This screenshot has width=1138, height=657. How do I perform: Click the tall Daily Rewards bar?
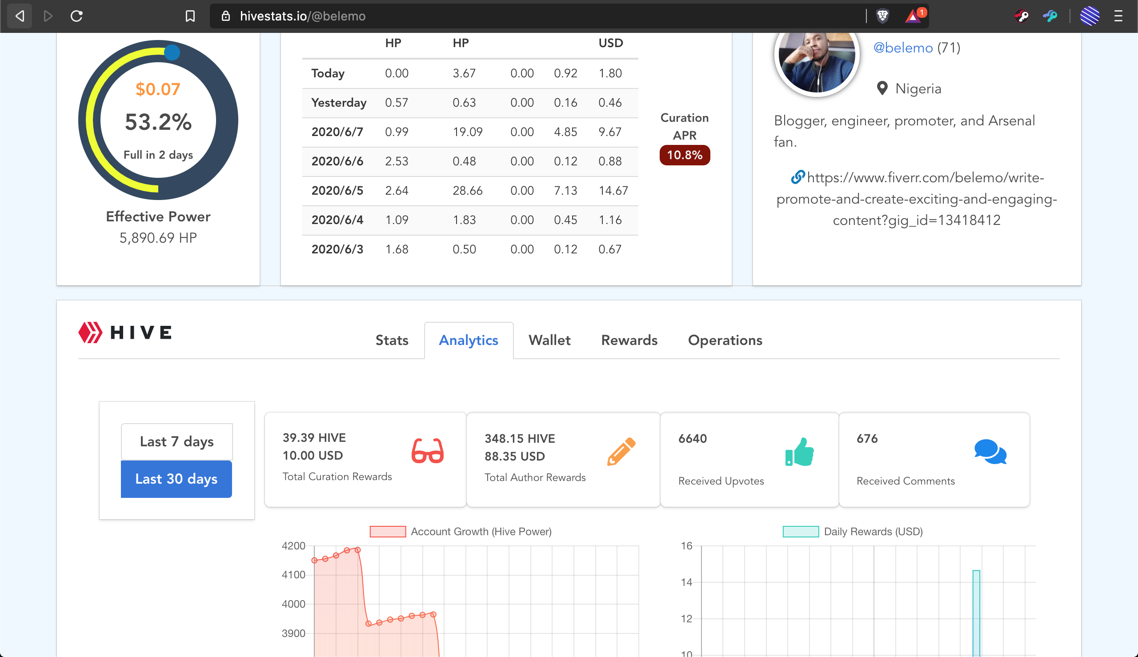pyautogui.click(x=976, y=613)
